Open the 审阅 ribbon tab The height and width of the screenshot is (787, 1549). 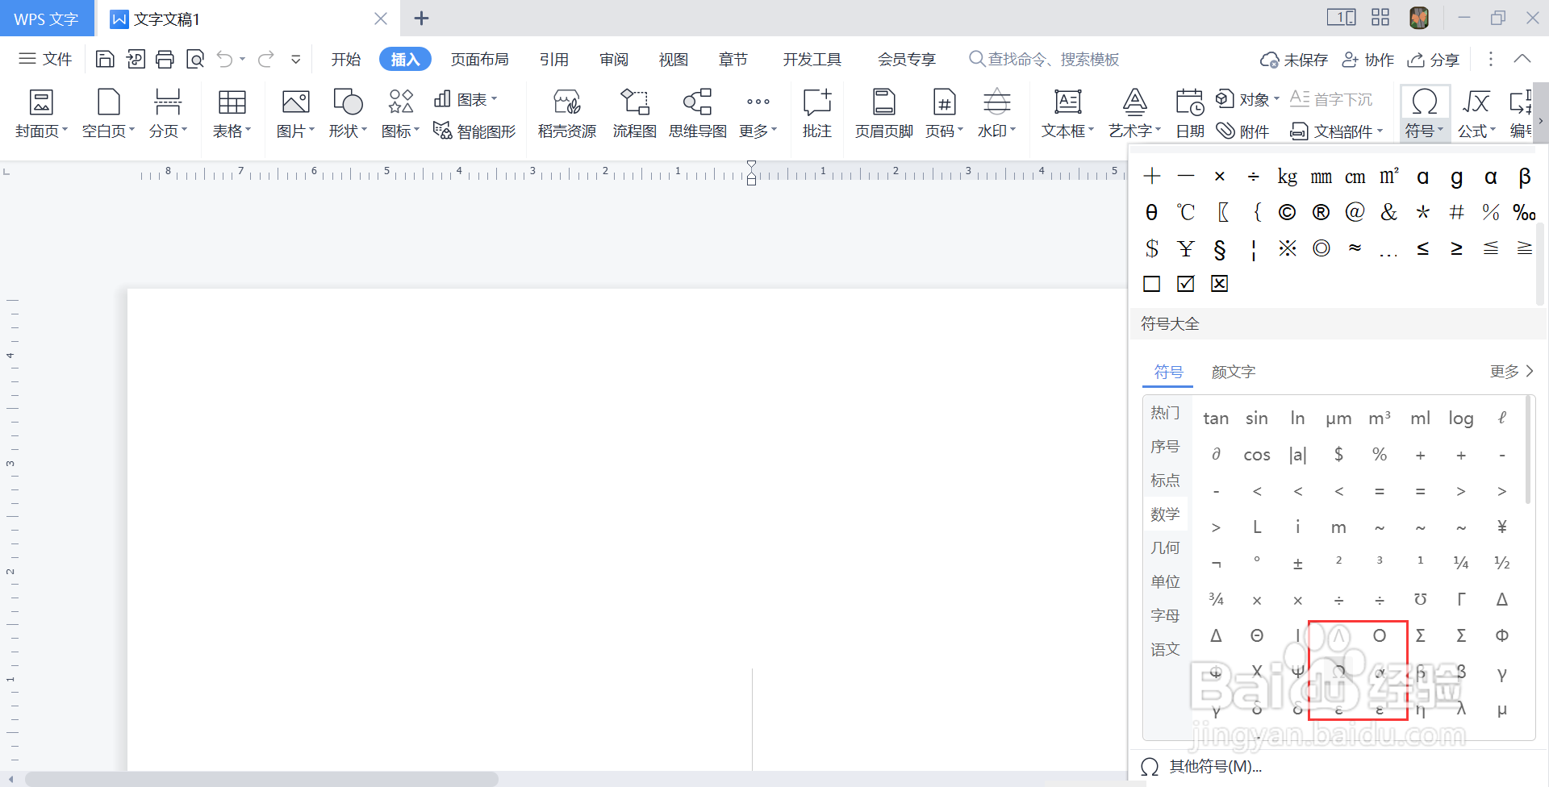click(x=613, y=58)
